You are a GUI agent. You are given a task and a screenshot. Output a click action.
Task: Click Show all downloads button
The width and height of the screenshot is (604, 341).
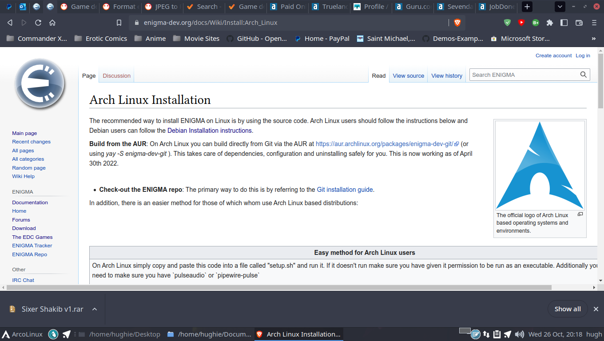568,309
